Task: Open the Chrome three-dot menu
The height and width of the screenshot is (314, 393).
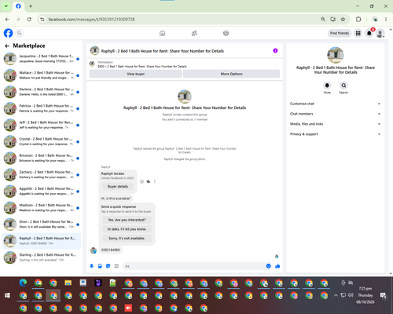Action: point(386,20)
